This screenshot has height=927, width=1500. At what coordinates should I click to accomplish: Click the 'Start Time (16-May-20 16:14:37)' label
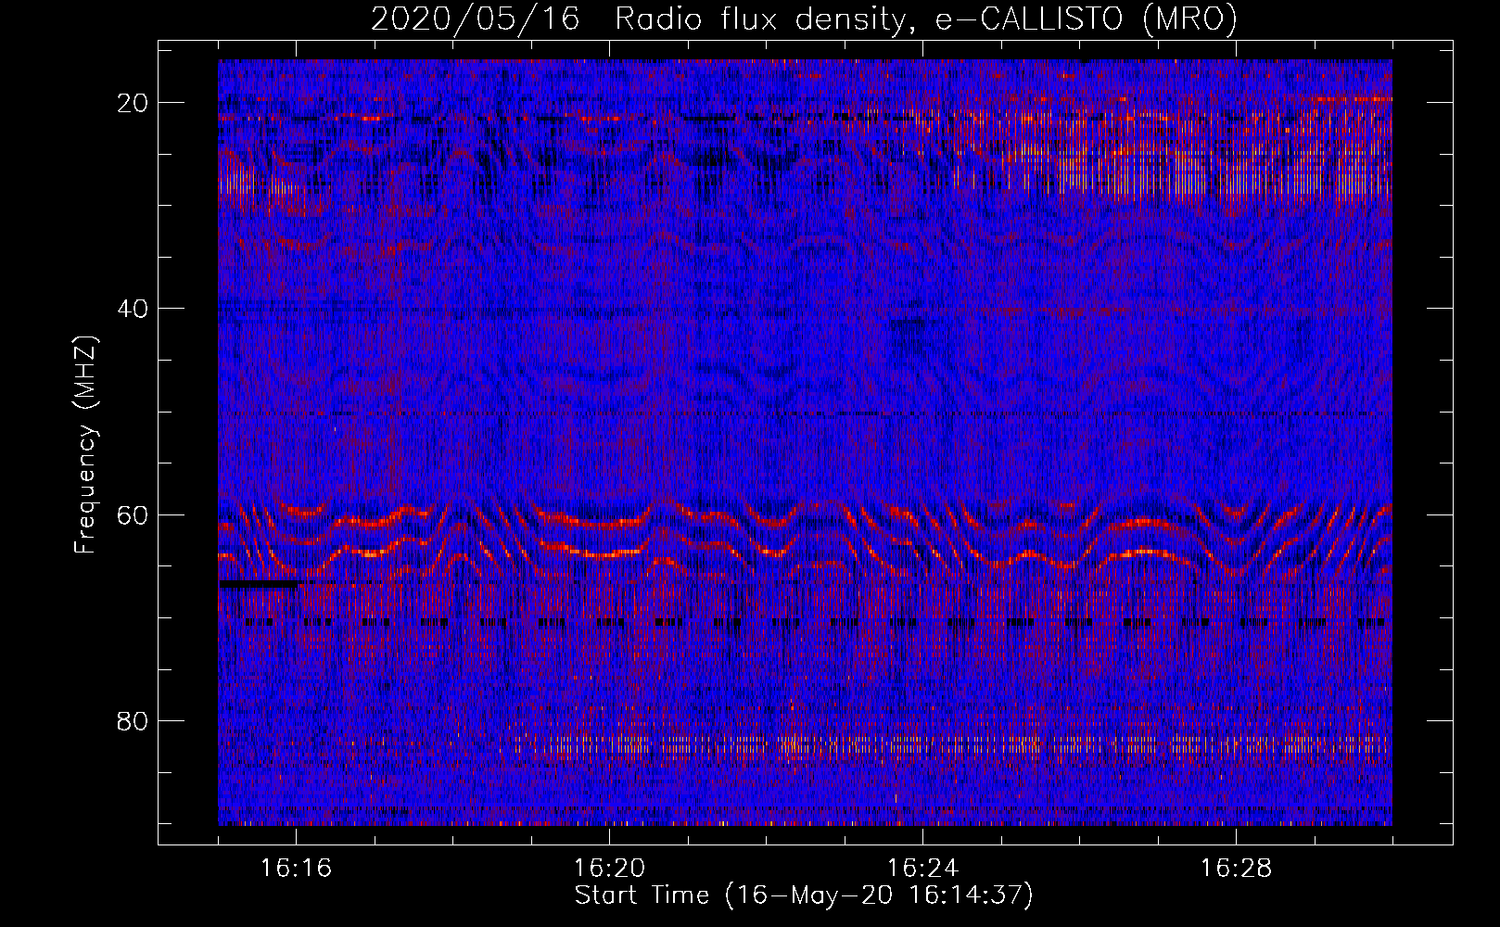[804, 895]
